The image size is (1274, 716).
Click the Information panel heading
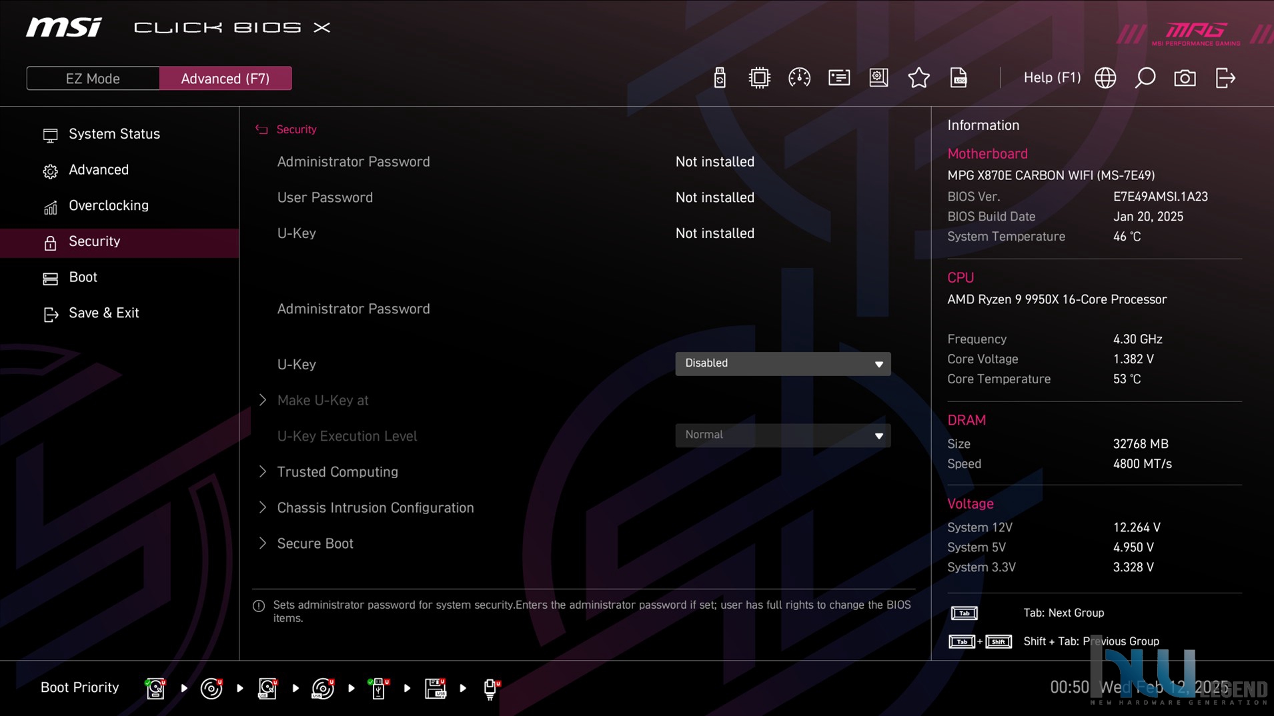click(983, 125)
